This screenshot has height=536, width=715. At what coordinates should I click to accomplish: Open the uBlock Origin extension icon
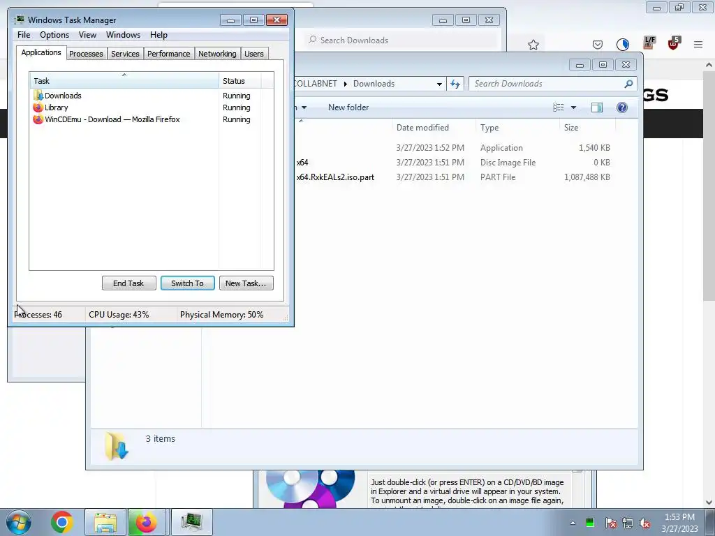[x=674, y=43]
